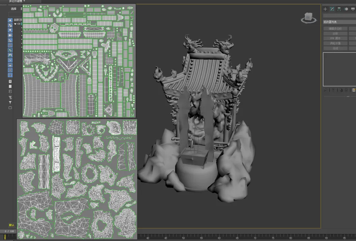Open the Hierarchy panel tab

click(339, 9)
